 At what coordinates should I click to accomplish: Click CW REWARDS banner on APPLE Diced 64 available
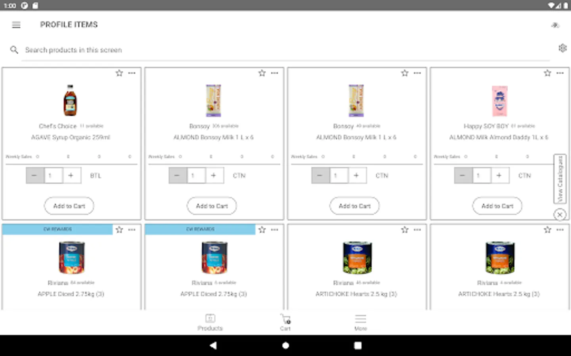point(57,229)
